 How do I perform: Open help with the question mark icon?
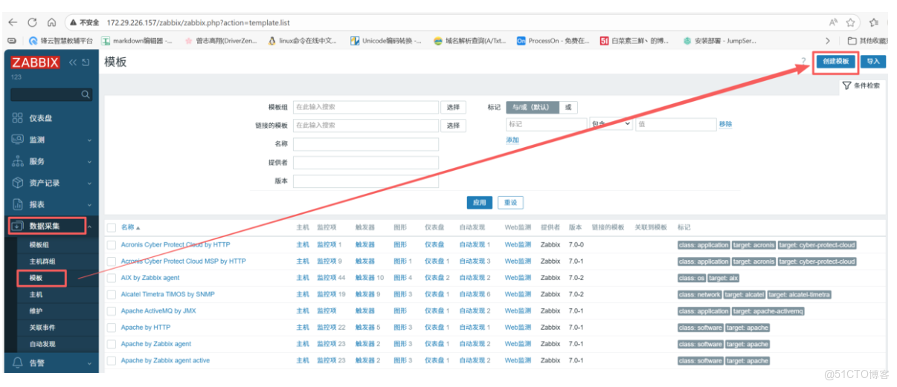tap(803, 62)
